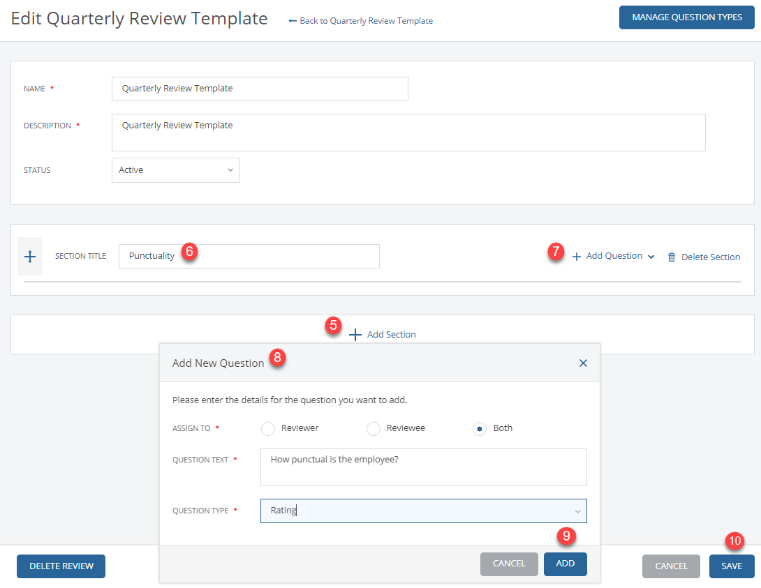Click the NAME input field
The image size is (761, 588).
pos(260,89)
